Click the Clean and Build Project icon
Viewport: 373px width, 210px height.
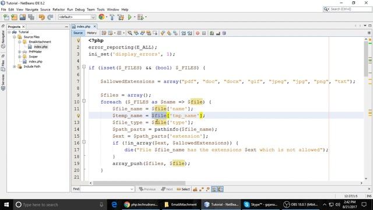[121, 17]
